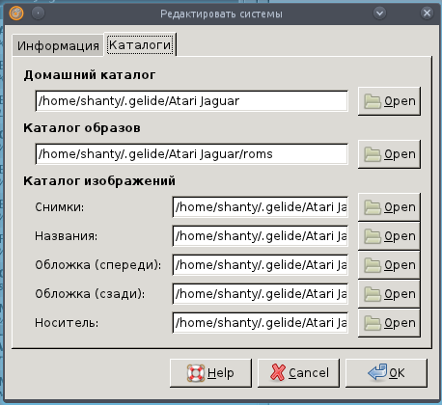Click the lifebuoy Help icon
Viewport: 442px width, 405px height.
click(196, 373)
